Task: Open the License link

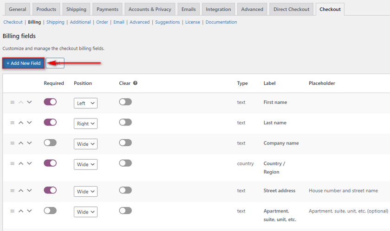Action: [x=193, y=22]
